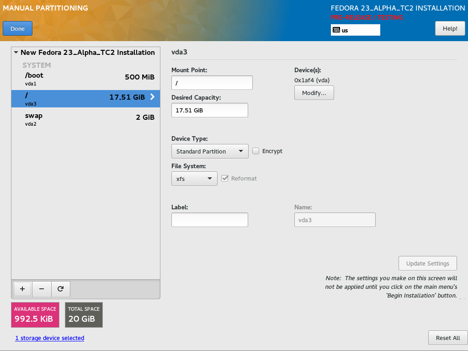
Task: Click the 2 GiB swap size text
Action: 145,117
